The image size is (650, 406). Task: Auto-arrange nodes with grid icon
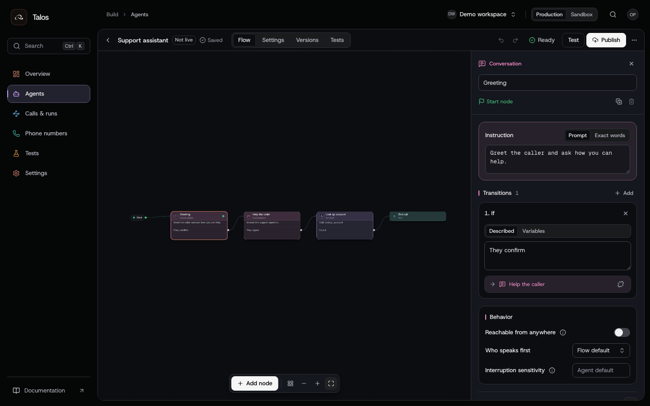tap(290, 383)
